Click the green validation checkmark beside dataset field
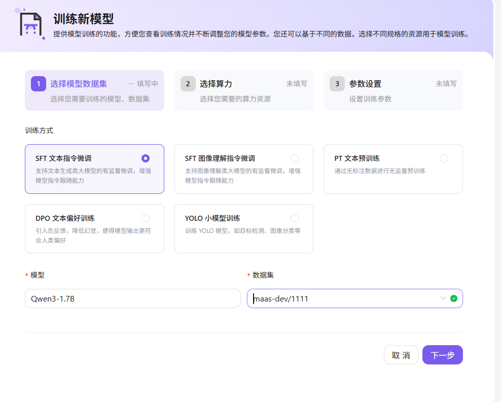The width and height of the screenshot is (501, 402). 454,298
